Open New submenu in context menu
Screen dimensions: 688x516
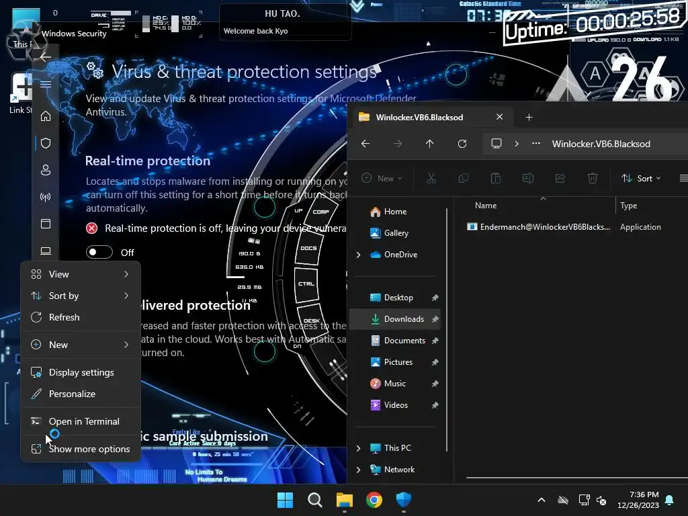(81, 345)
